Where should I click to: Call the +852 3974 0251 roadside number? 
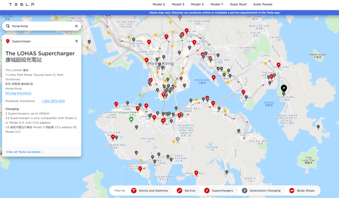point(53,101)
